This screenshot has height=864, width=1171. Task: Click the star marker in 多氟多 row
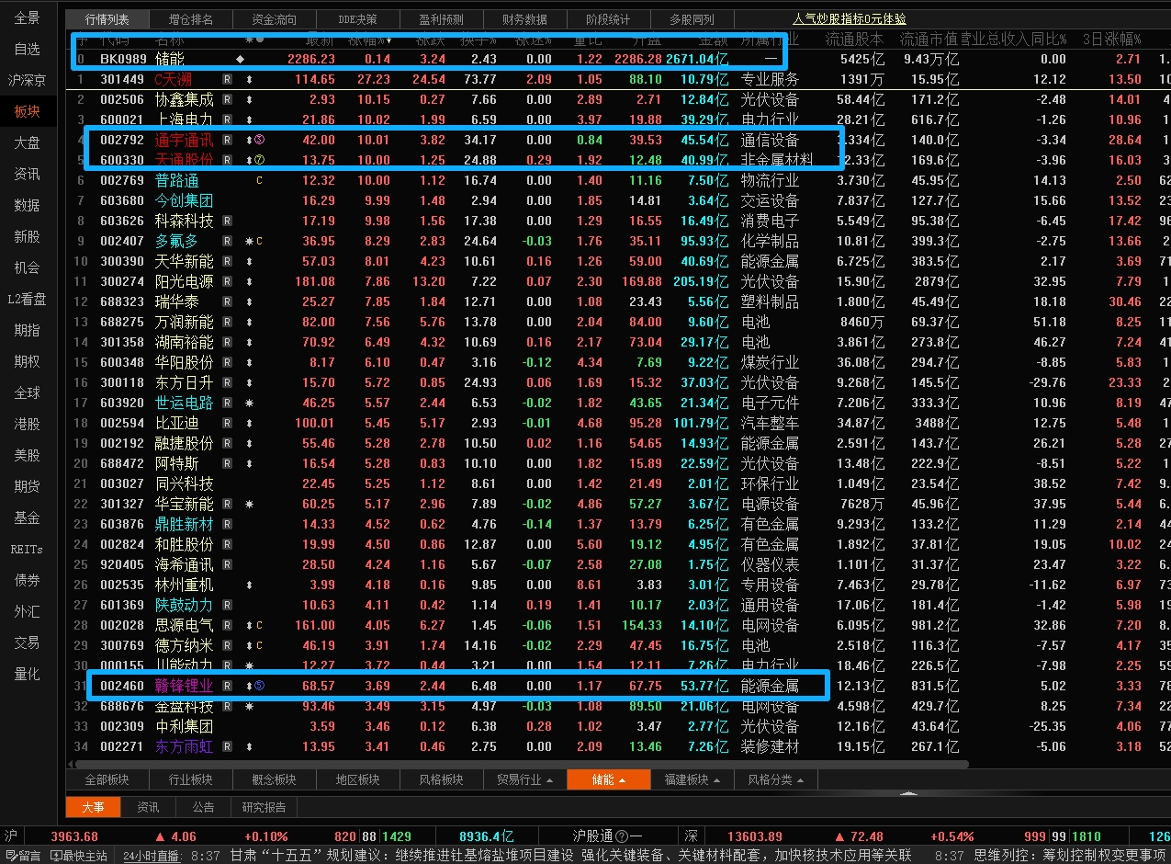click(x=249, y=241)
